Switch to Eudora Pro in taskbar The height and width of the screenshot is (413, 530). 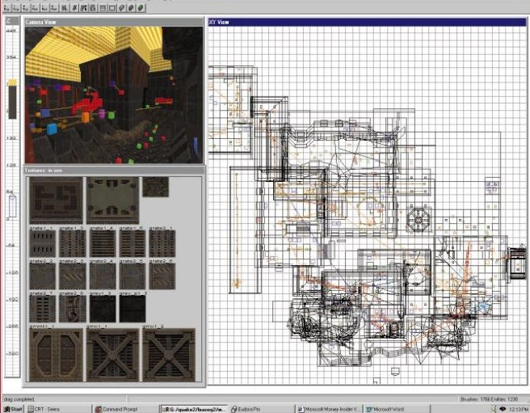click(262, 409)
